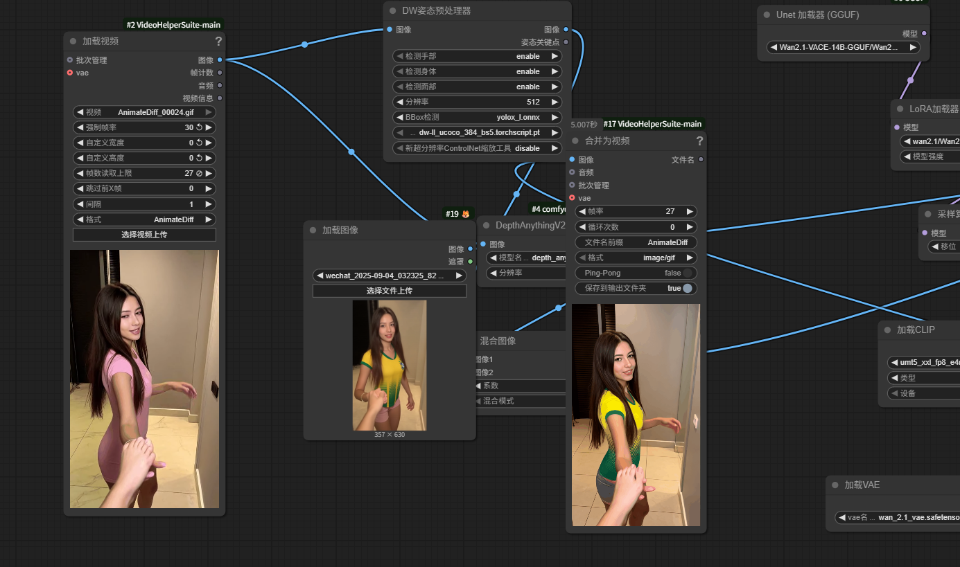This screenshot has width=960, height=567.
Task: Click the 加载视频 video preview thumbnail
Action: pos(144,379)
